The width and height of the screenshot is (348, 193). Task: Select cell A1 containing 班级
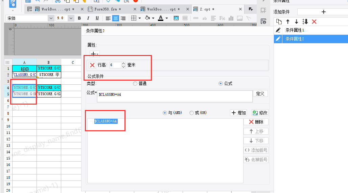pyautogui.click(x=24, y=68)
